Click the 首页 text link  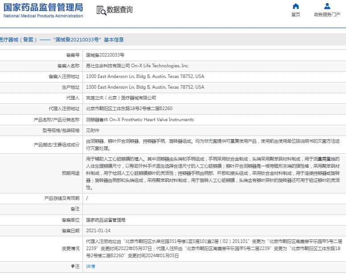[296, 15]
